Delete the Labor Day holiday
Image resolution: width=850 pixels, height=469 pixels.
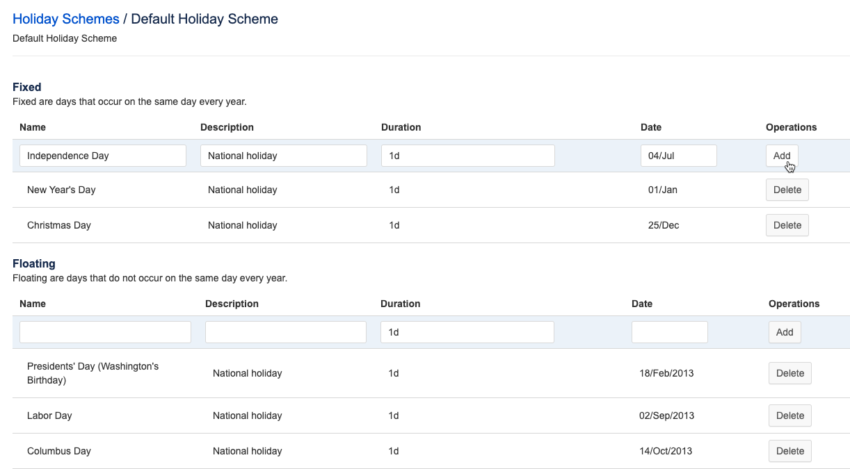(x=789, y=415)
